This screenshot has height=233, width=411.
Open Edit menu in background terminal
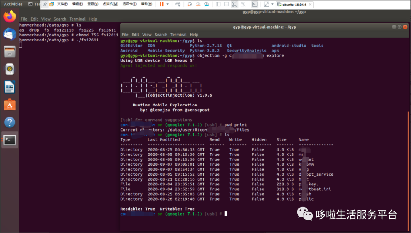[x=34, y=19]
